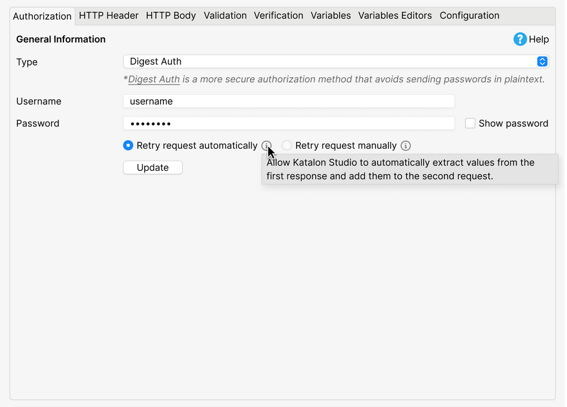The image size is (567, 407).
Task: Open the Variables Editors tab
Action: tap(395, 15)
